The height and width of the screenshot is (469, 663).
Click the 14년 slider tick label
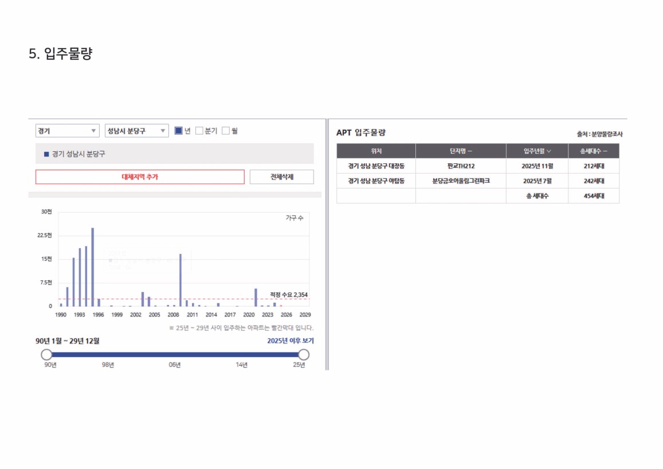pyautogui.click(x=241, y=365)
